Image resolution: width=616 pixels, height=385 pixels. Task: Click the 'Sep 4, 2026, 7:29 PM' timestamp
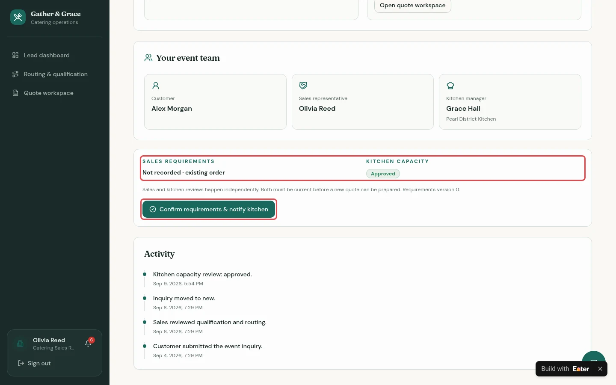(x=178, y=355)
